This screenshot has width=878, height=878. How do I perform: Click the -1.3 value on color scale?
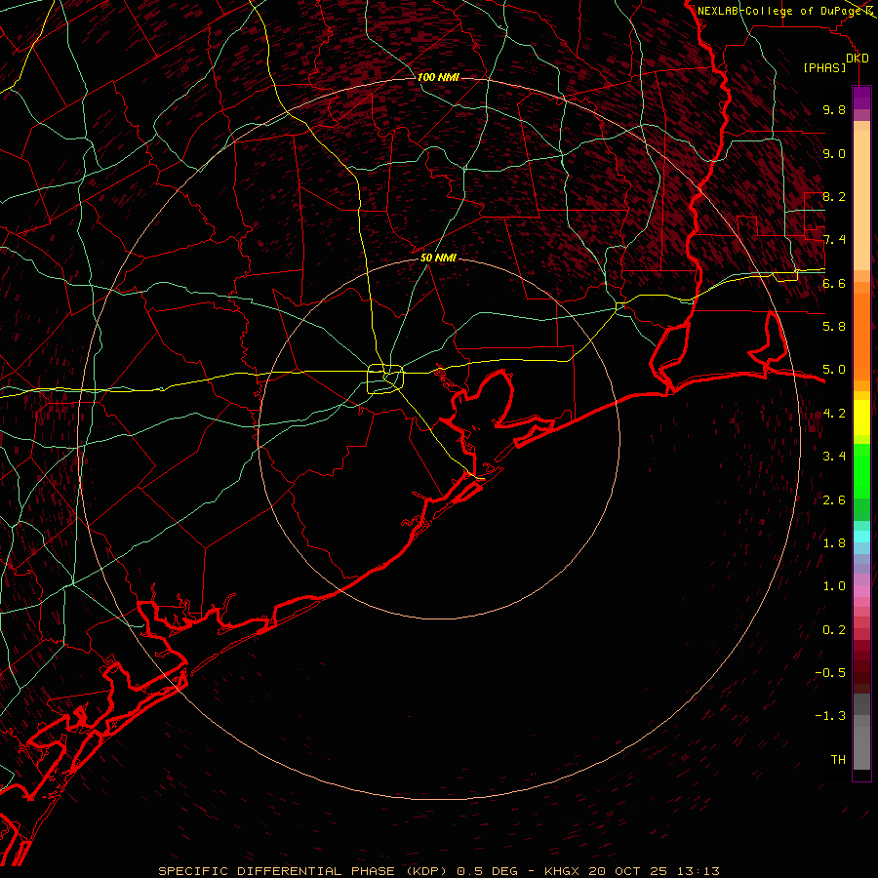pos(830,716)
